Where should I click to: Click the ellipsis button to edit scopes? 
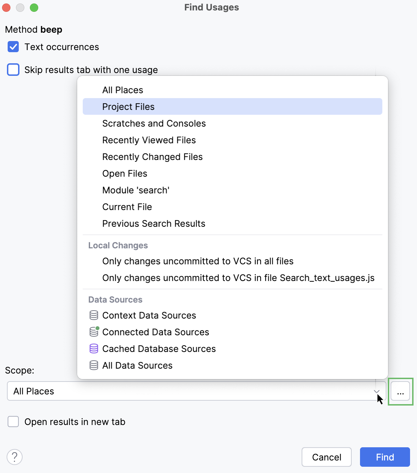pos(400,391)
